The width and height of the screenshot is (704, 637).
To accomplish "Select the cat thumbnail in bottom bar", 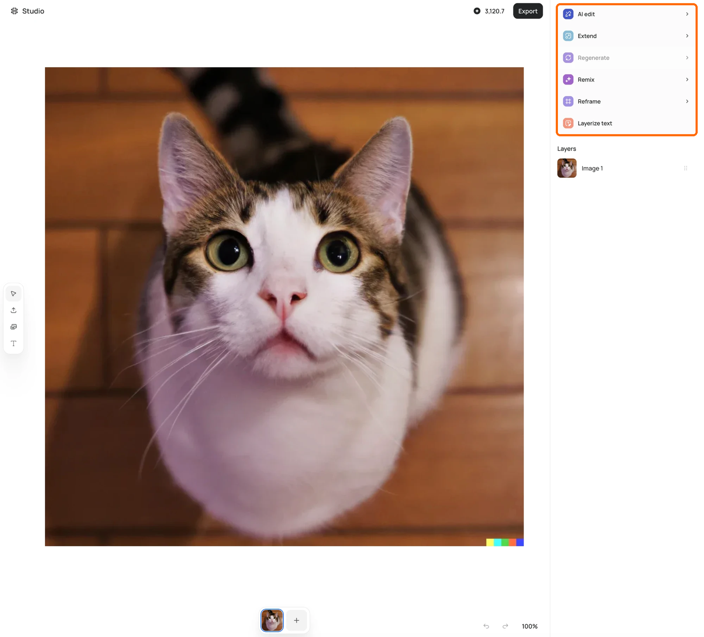I will pos(272,620).
